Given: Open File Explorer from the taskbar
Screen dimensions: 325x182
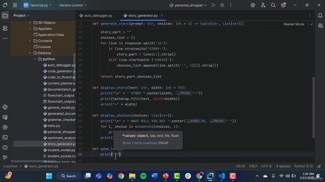Looking at the screenshot, I should (x=132, y=176).
